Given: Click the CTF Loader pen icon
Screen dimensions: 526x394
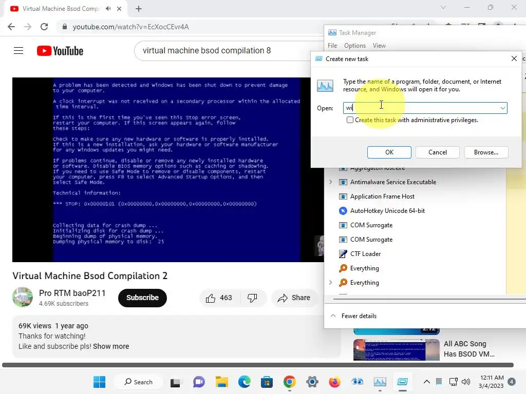Looking at the screenshot, I should (x=343, y=254).
